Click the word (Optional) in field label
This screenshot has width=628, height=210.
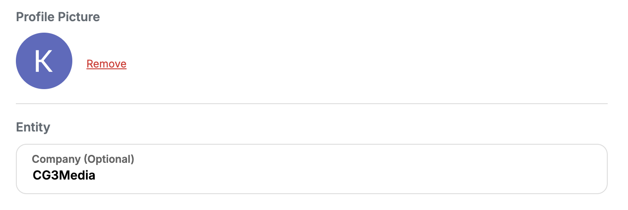pyautogui.click(x=109, y=159)
